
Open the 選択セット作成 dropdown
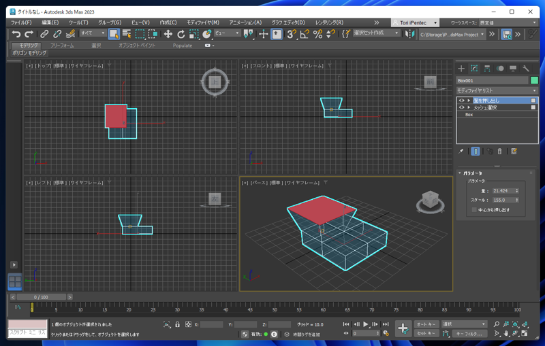[376, 33]
